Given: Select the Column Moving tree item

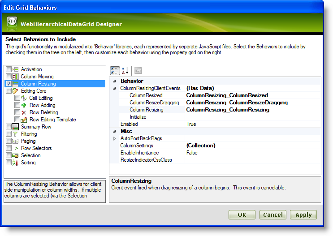Looking at the screenshot, I should 37,77.
